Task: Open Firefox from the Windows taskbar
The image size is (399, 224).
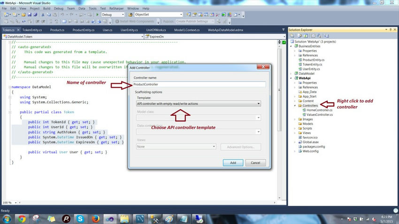Action: [95, 219]
